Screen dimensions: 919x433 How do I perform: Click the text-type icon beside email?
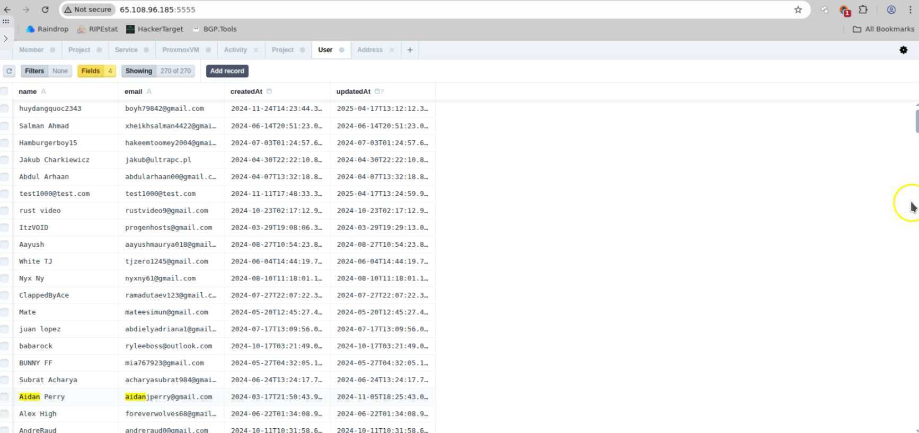[x=149, y=92]
